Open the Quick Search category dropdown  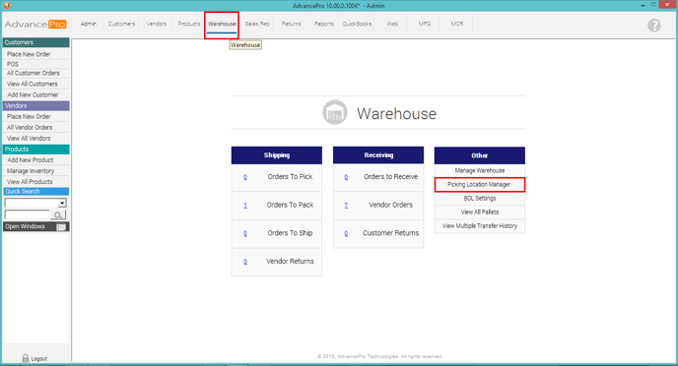tap(62, 203)
